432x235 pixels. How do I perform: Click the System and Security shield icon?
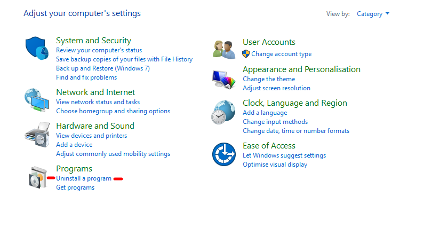point(37,48)
